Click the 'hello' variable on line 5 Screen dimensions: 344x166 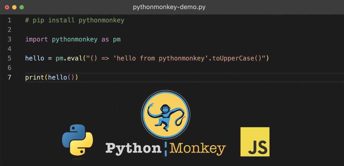coord(35,58)
